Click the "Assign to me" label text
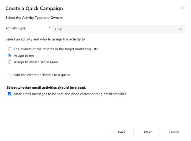Viewport: 191px width, 141px height. coord(24,55)
